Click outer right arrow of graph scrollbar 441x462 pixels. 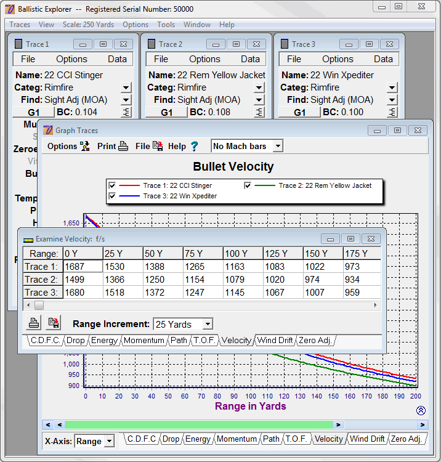point(422,424)
